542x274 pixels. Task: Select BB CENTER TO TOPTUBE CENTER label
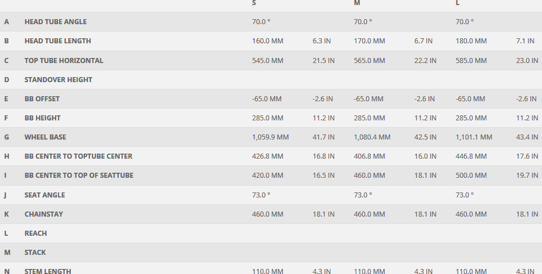78,156
